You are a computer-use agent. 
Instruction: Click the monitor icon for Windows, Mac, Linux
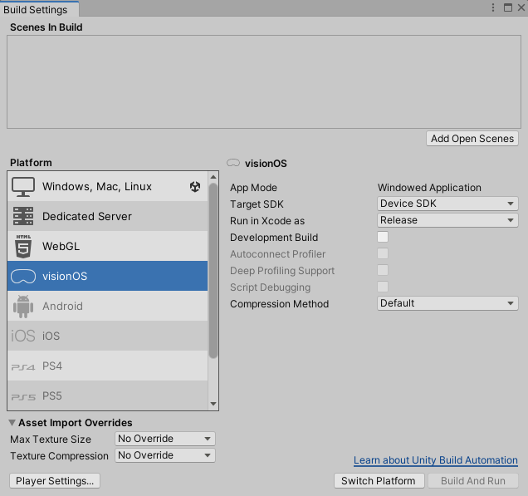(23, 187)
